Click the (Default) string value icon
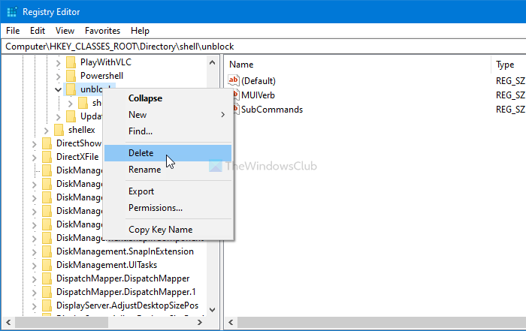The height and width of the screenshot is (331, 526). point(233,80)
